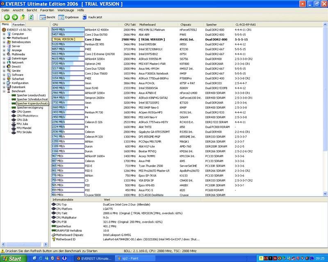
Task: Click the FPU Julia benchmark icon
Action: pos(14,124)
